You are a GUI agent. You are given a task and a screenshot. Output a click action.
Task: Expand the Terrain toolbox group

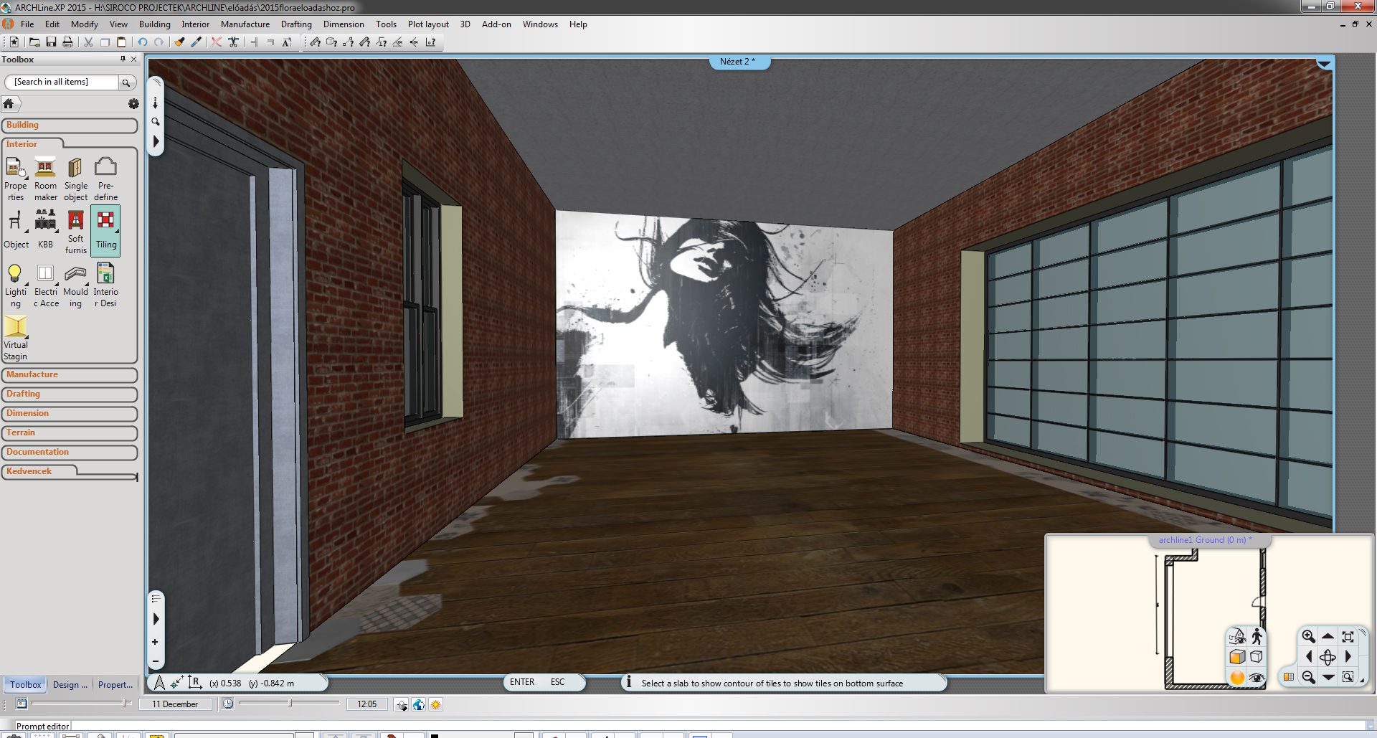(70, 433)
